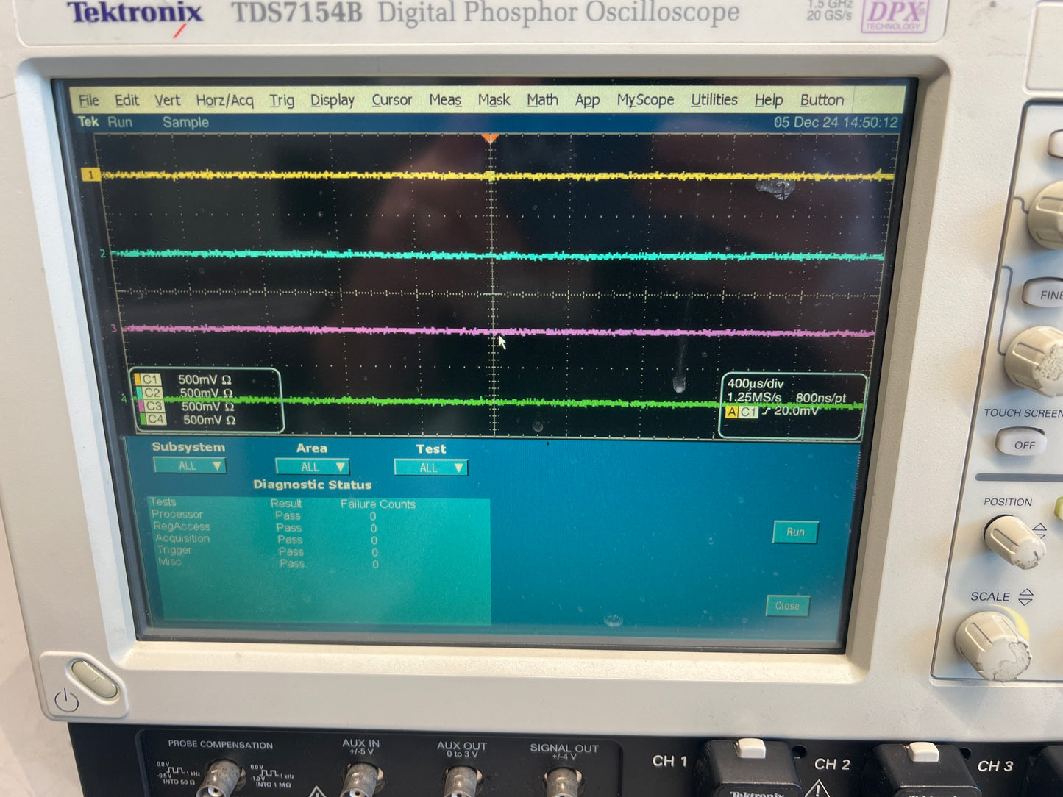Select the channel 1 waveform marker
1063x797 pixels.
tap(90, 175)
